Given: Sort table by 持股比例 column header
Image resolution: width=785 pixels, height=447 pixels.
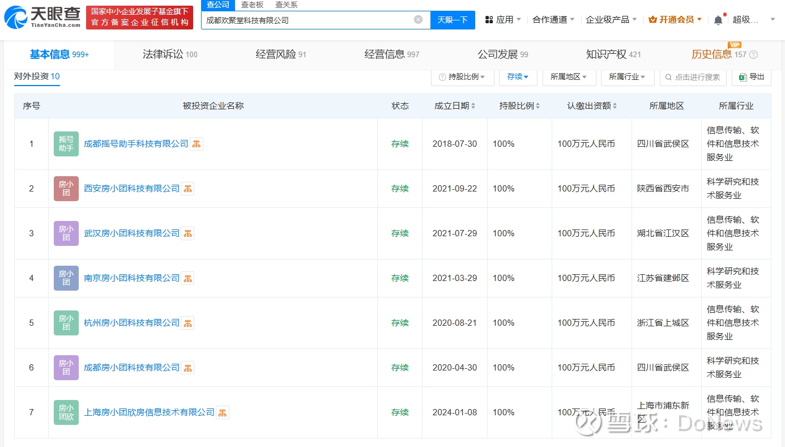Looking at the screenshot, I should point(519,106).
